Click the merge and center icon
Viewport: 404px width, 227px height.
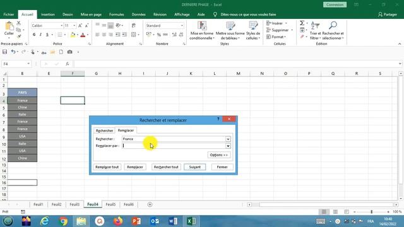[133, 35]
